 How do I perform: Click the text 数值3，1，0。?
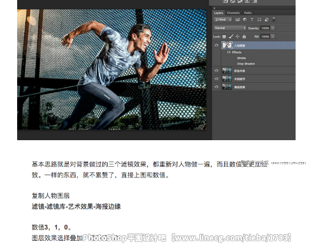click(x=51, y=227)
